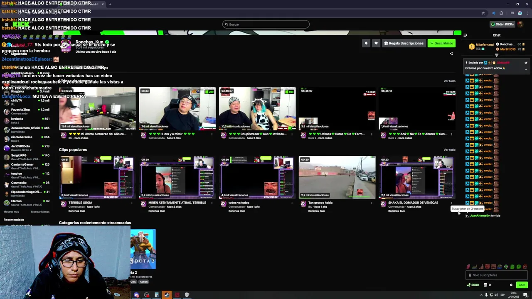Click the taskbar volume speaker icon

coord(497,295)
